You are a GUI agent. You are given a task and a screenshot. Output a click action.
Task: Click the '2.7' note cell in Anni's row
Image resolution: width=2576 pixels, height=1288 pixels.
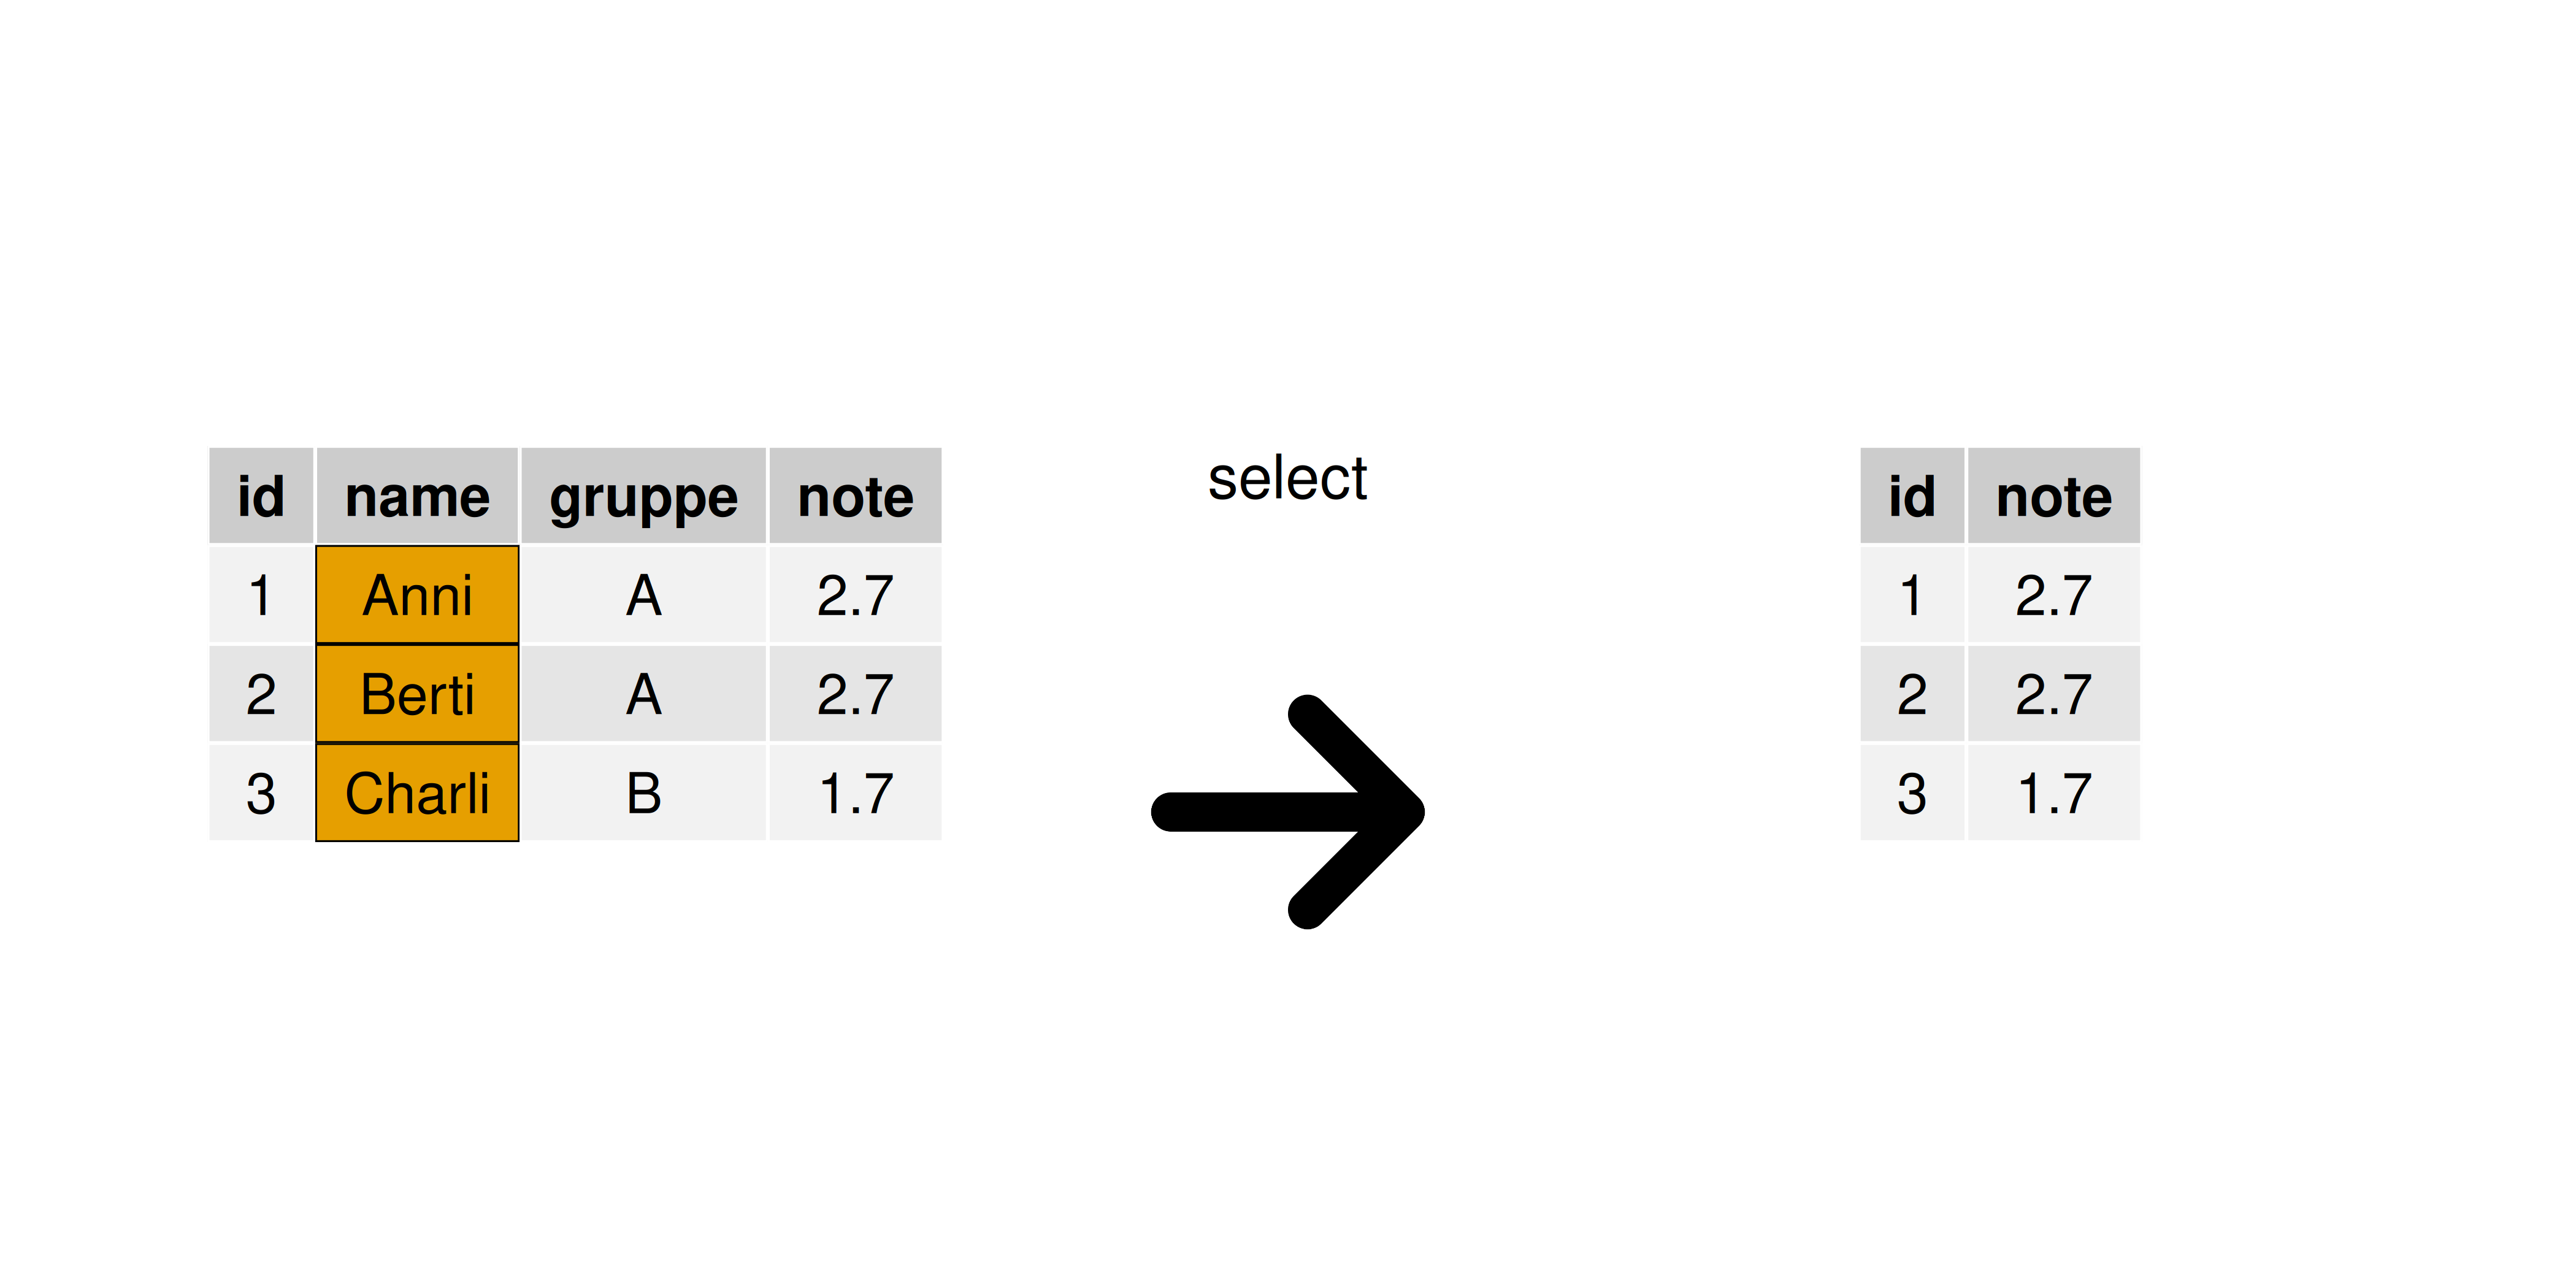click(855, 595)
